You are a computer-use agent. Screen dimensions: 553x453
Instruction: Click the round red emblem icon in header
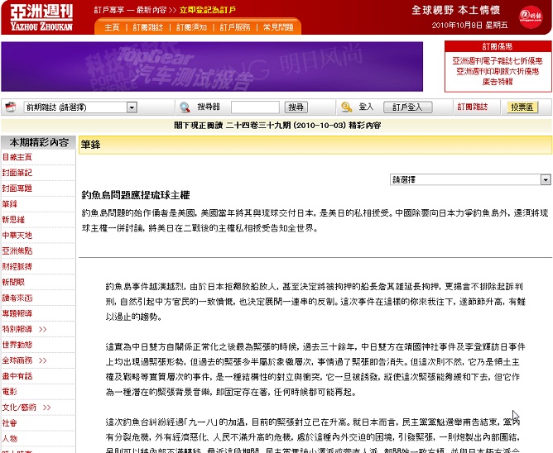coord(530,16)
